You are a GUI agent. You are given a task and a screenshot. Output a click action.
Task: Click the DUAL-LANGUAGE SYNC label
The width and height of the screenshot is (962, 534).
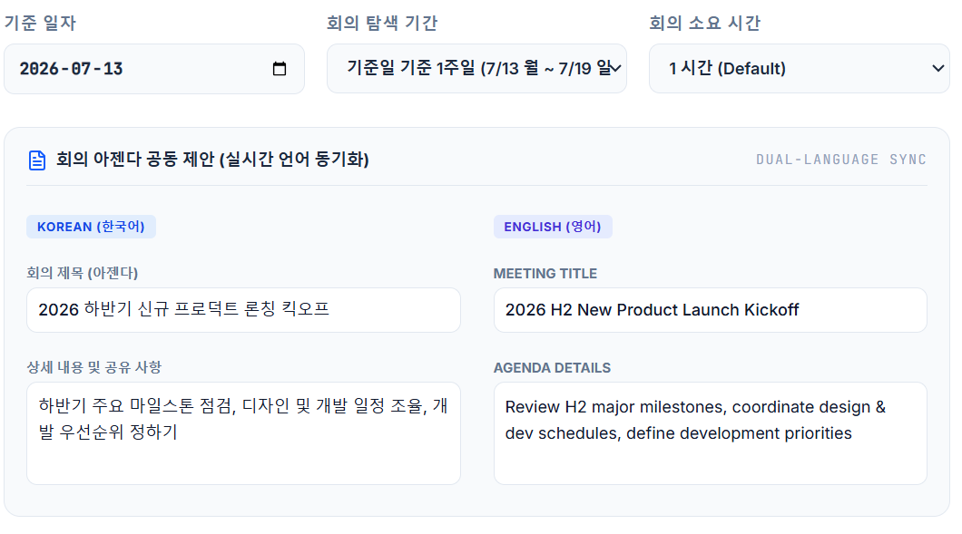coord(841,160)
